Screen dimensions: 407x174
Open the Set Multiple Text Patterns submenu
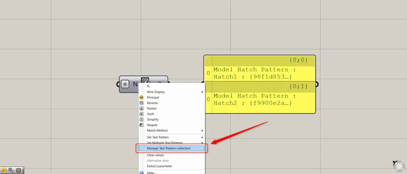172,143
